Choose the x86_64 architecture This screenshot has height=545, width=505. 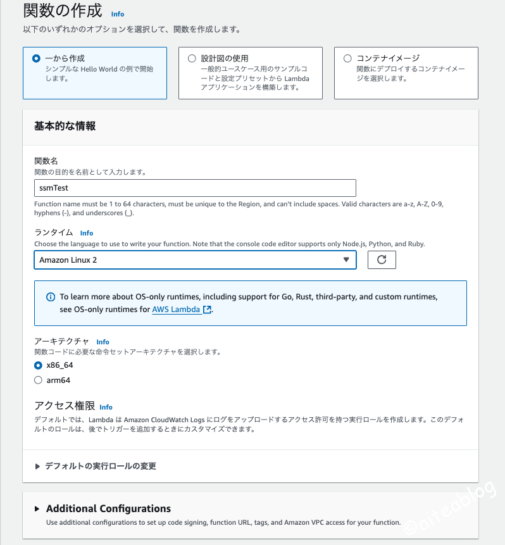coord(38,365)
